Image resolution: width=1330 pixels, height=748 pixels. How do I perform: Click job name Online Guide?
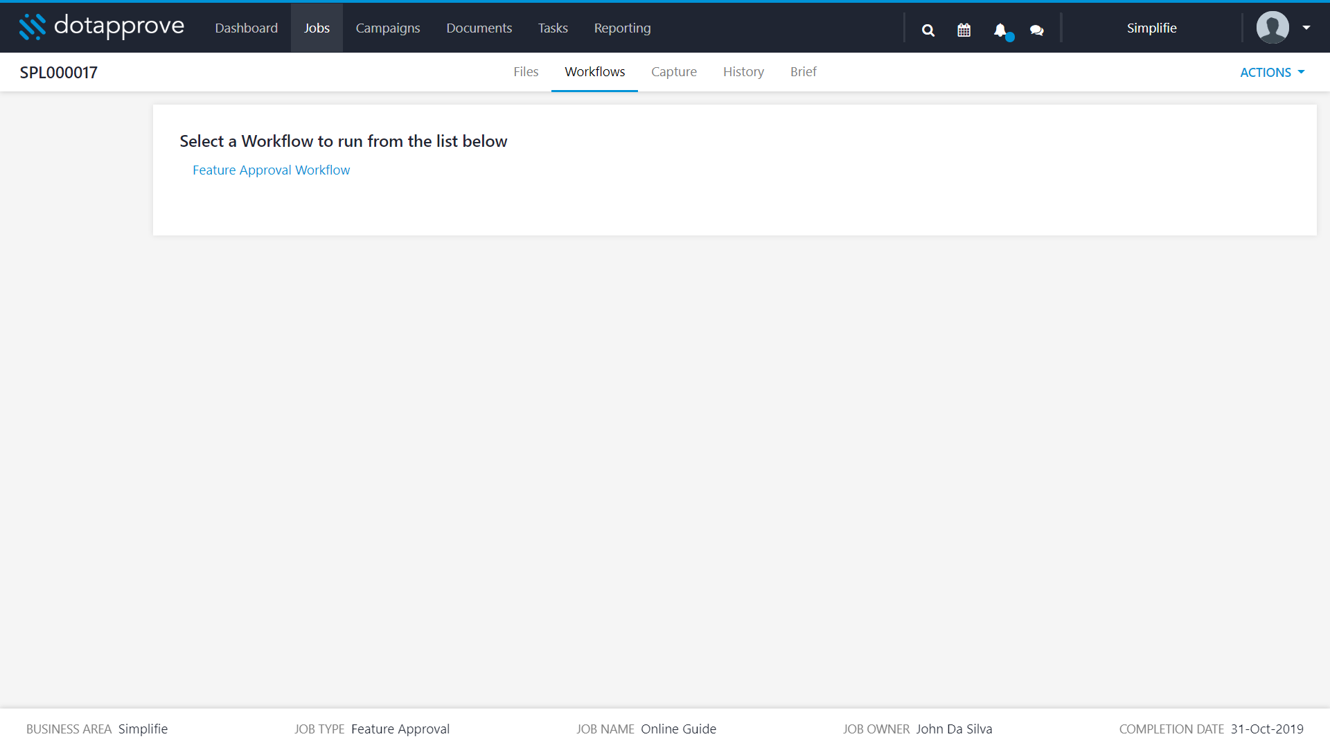678,729
